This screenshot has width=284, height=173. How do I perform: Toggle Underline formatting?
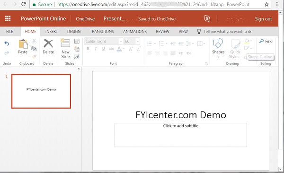coord(104,49)
